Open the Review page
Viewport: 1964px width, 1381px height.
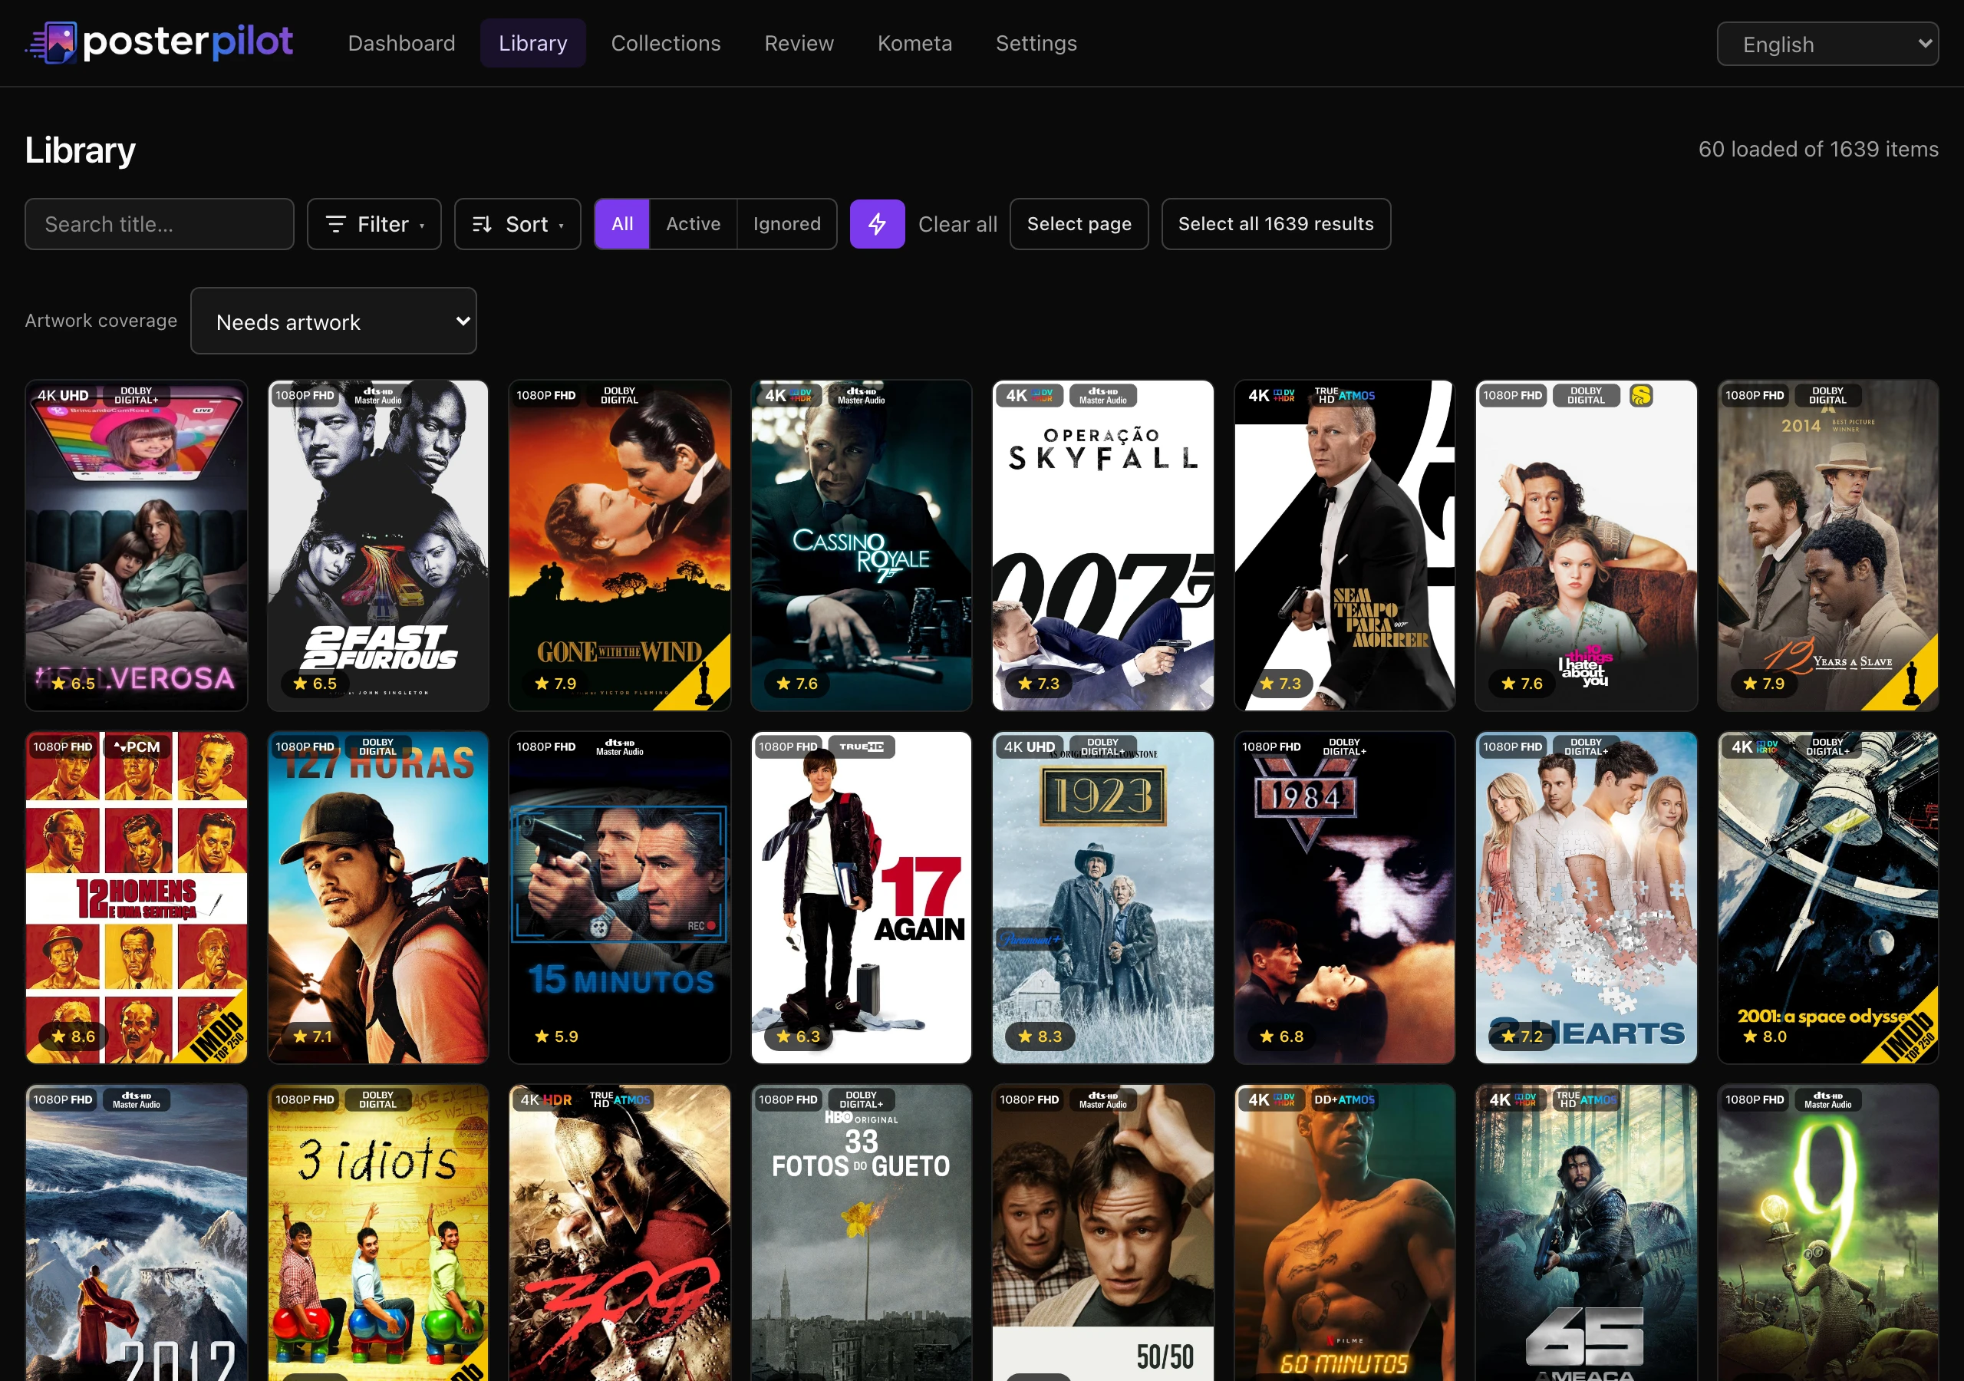click(799, 43)
